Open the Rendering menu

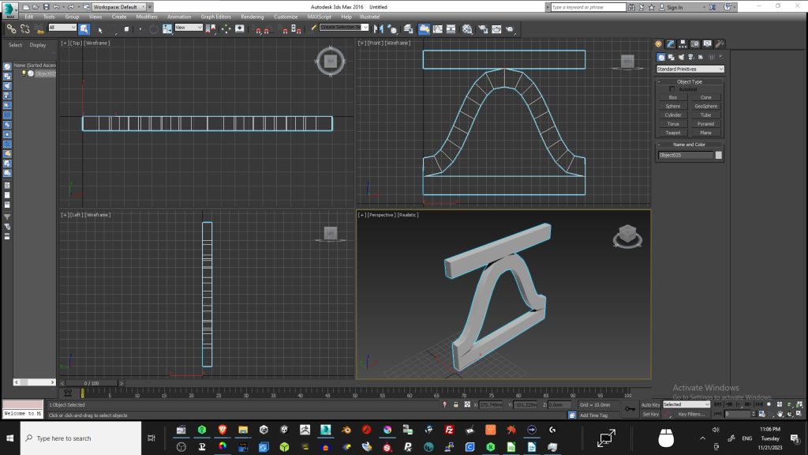click(x=252, y=17)
